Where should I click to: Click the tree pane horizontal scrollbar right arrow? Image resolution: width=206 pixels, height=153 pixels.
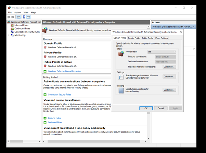pos(39,141)
